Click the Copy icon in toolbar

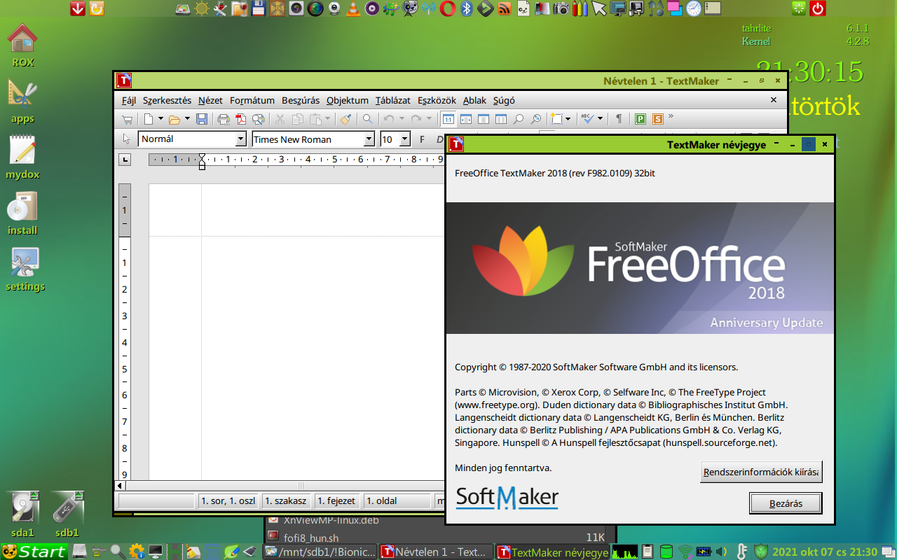point(297,119)
